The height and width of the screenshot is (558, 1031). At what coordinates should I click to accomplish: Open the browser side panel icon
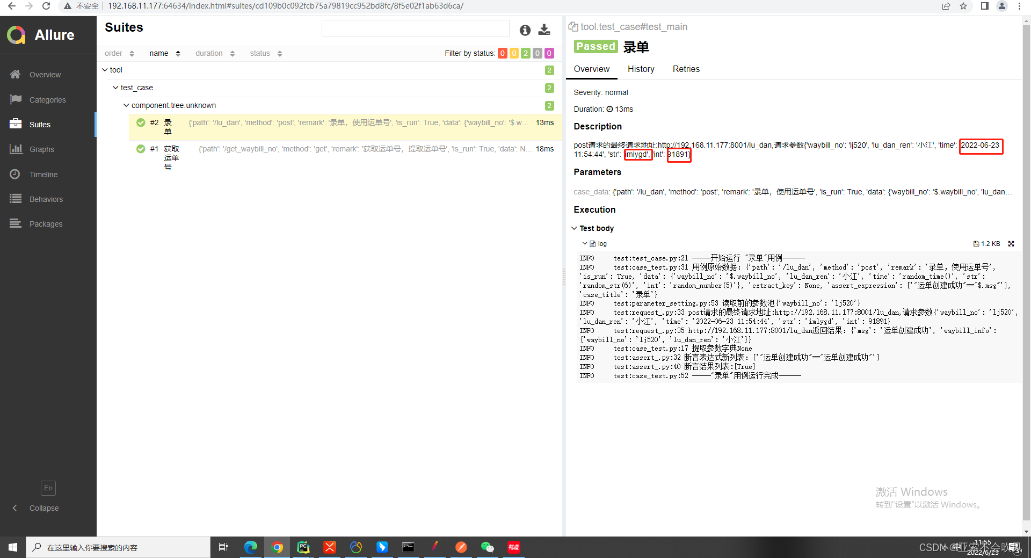(x=984, y=6)
